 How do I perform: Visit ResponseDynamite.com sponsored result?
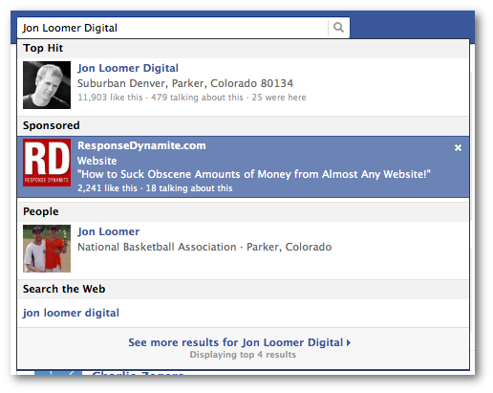(x=141, y=145)
